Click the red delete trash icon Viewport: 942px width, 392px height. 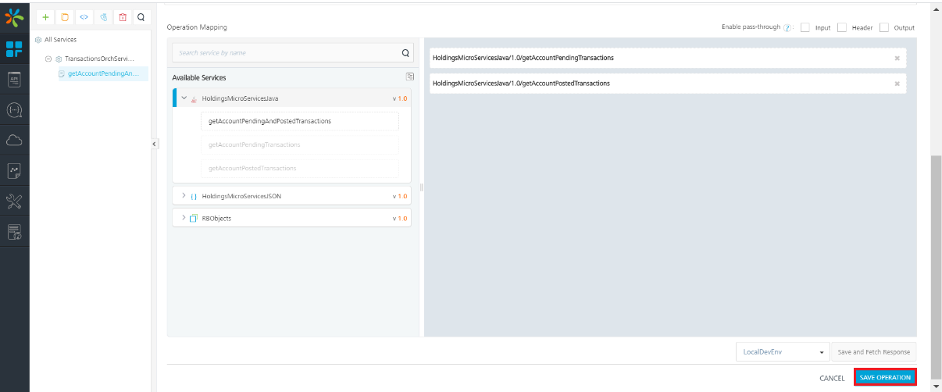pyautogui.click(x=122, y=16)
